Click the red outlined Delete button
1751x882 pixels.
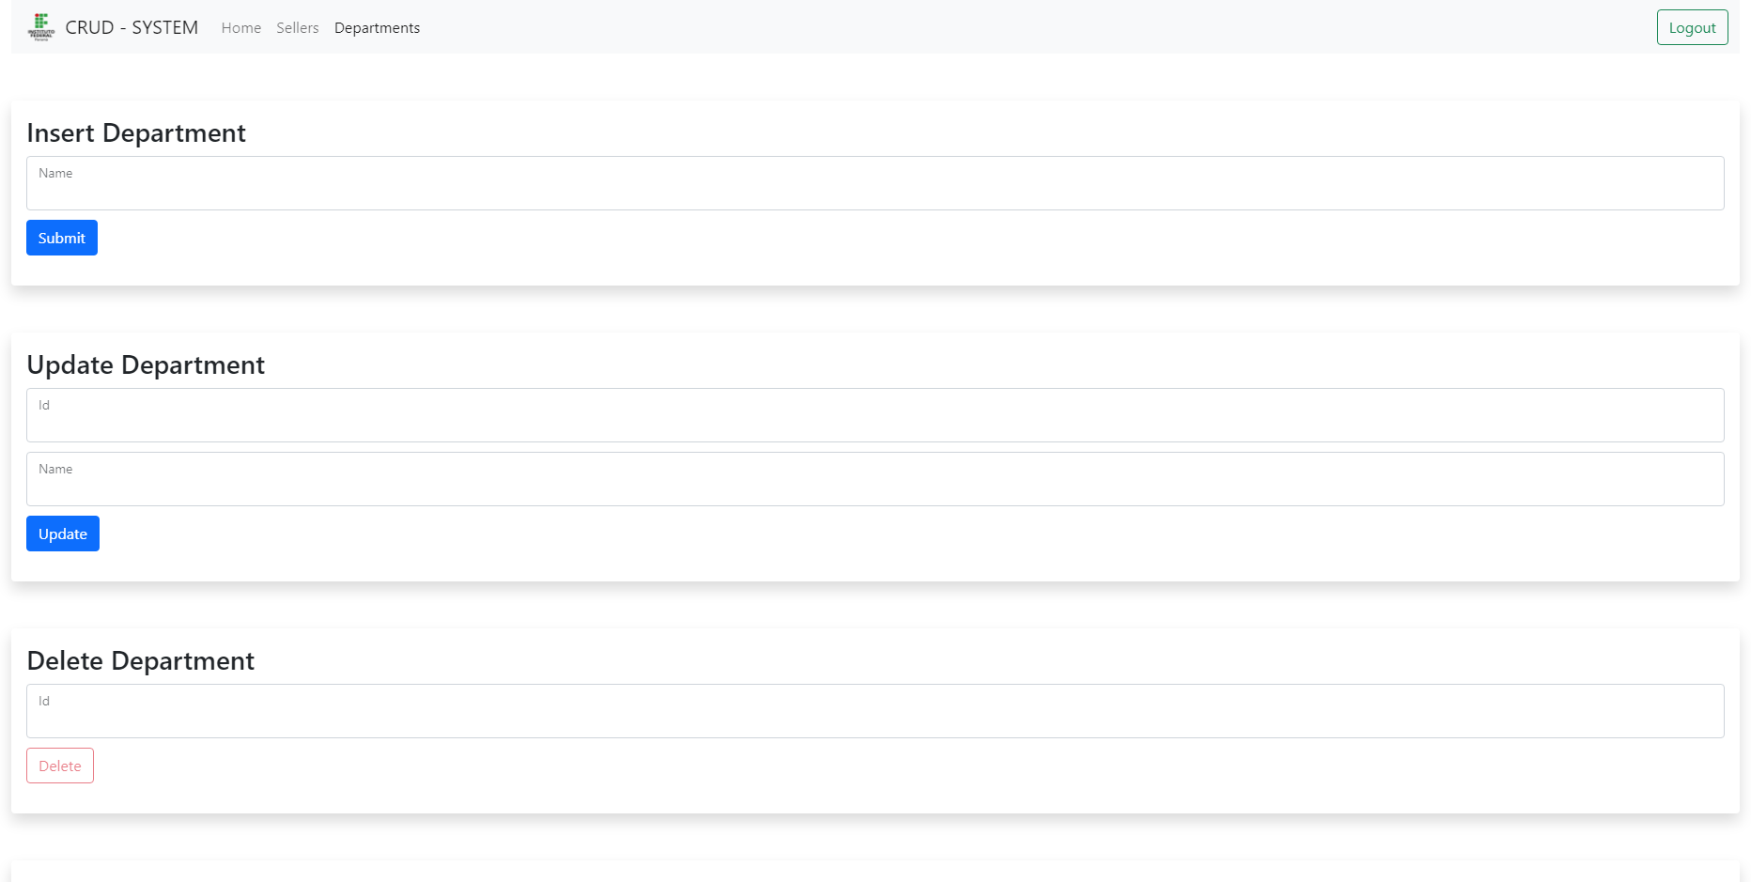(60, 766)
